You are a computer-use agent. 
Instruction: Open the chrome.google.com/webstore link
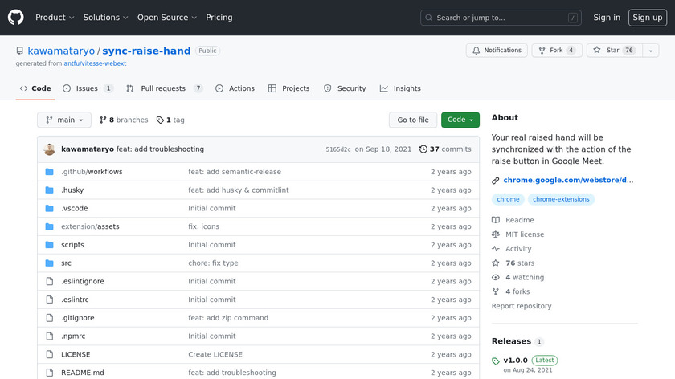click(x=568, y=180)
